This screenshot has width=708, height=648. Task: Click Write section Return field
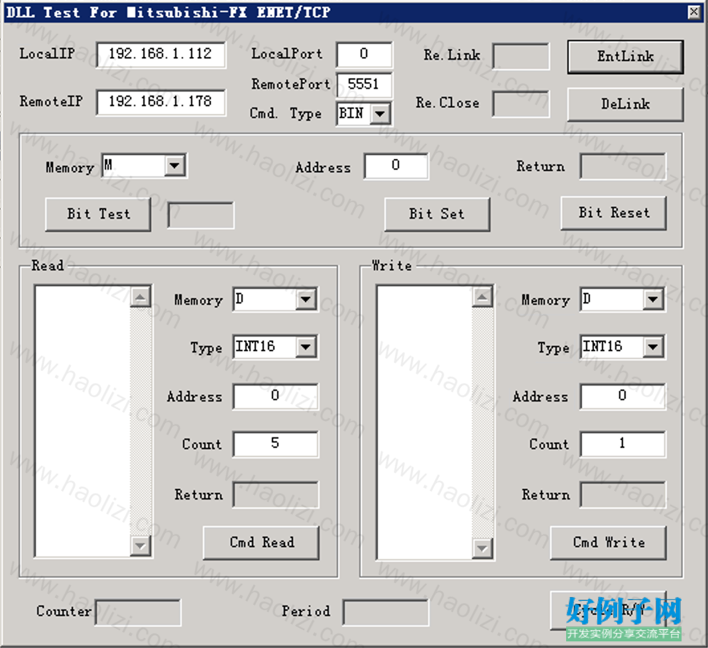click(622, 494)
